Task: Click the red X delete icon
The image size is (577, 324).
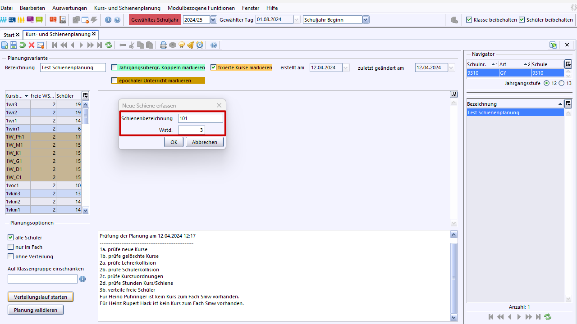Action: tap(32, 45)
